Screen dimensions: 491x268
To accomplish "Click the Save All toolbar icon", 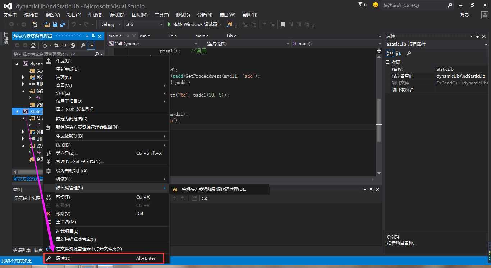I will click(x=63, y=24).
